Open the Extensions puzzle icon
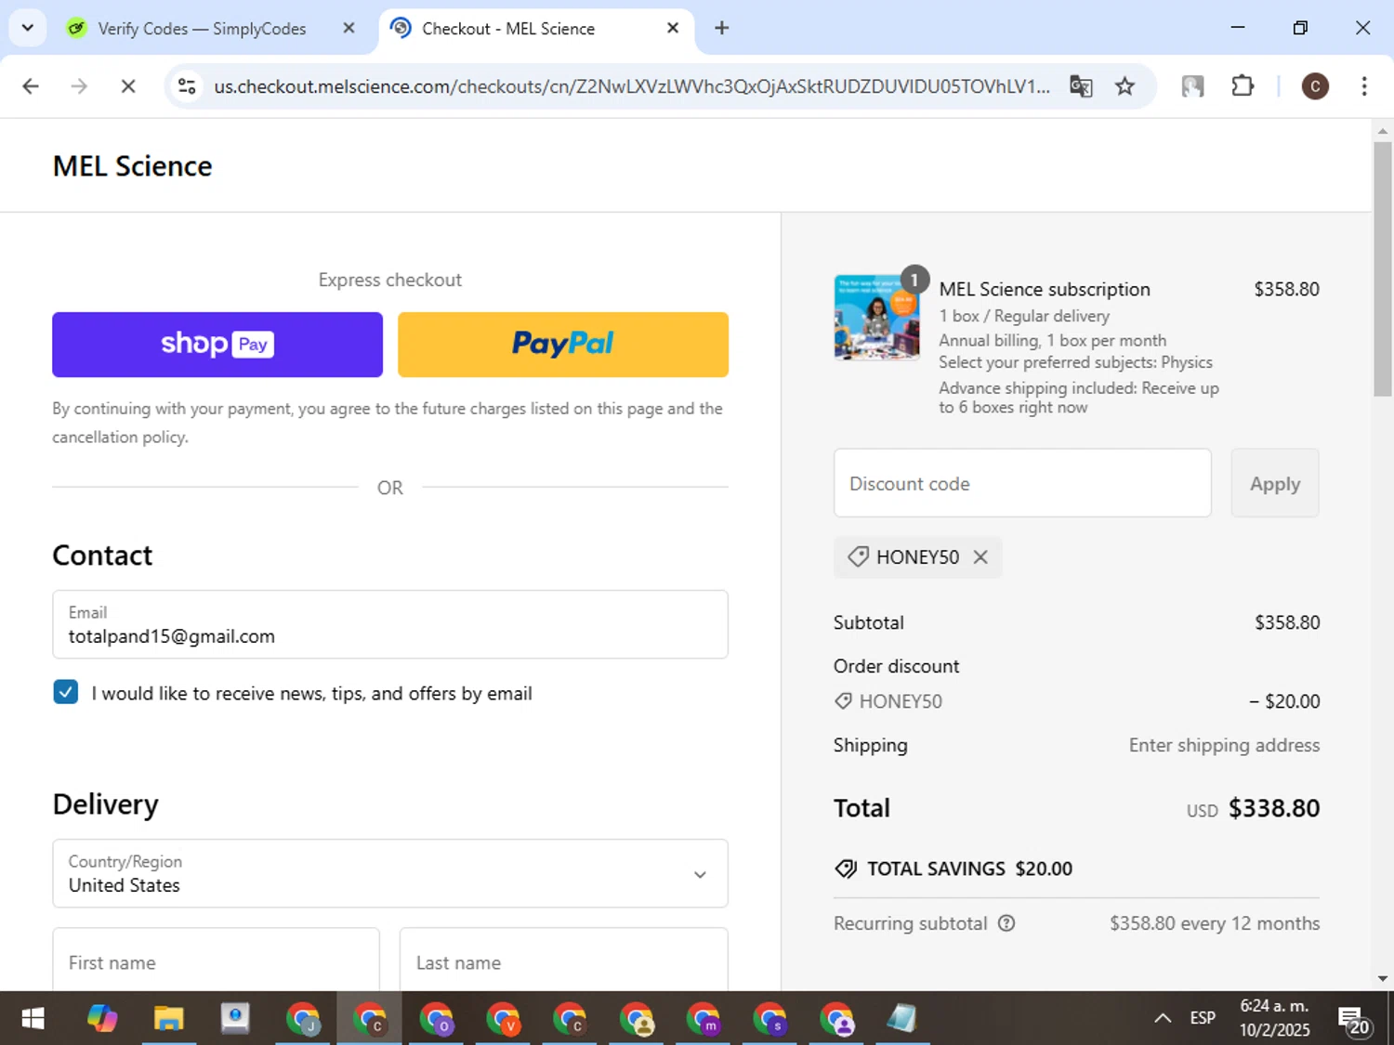The height and width of the screenshot is (1045, 1394). point(1243,86)
